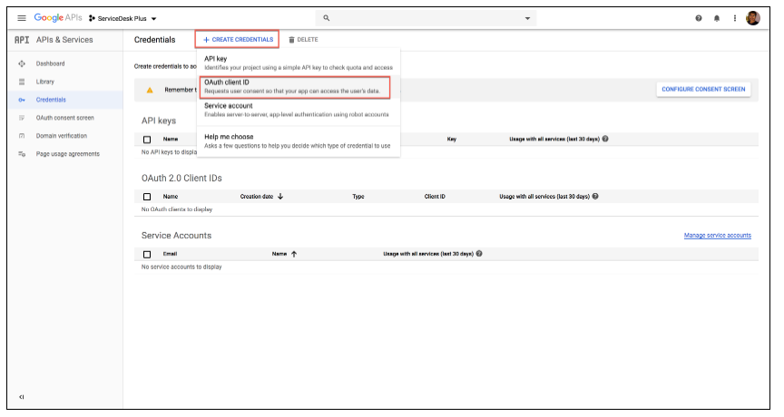Open the hamburger navigation menu
The width and height of the screenshot is (784, 417).
[22, 18]
